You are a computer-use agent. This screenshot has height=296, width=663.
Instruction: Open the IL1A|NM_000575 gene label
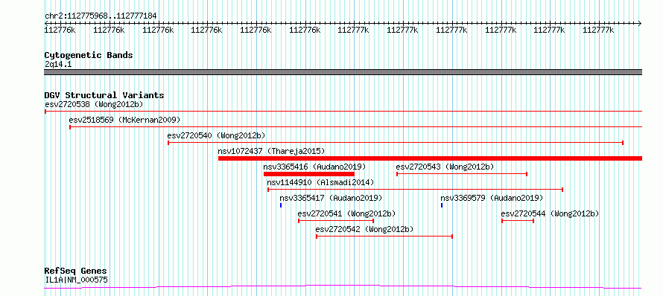click(x=76, y=280)
